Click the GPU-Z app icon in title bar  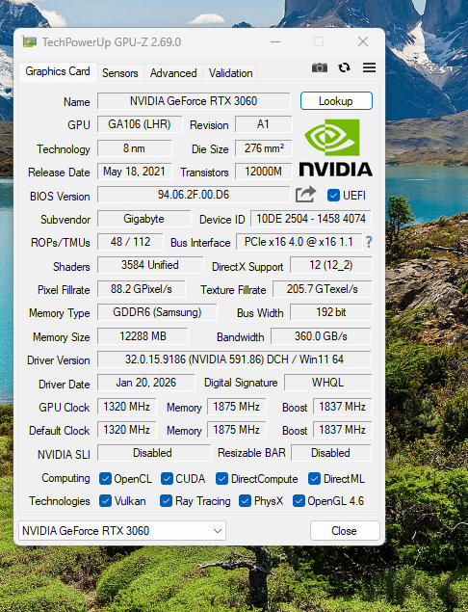click(29, 41)
